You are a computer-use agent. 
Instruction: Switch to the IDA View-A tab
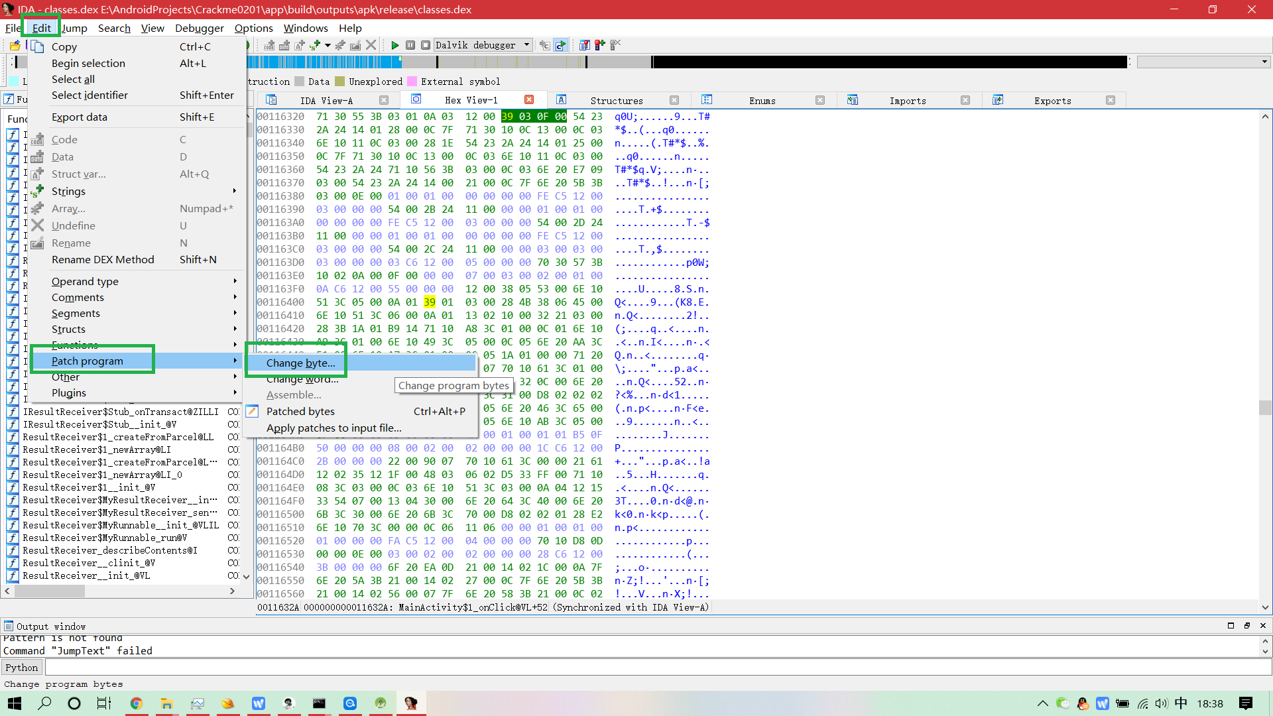326,100
